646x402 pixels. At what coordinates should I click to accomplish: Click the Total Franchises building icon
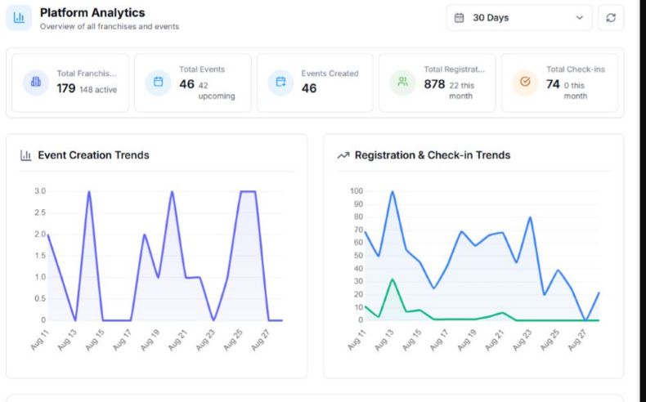36,82
